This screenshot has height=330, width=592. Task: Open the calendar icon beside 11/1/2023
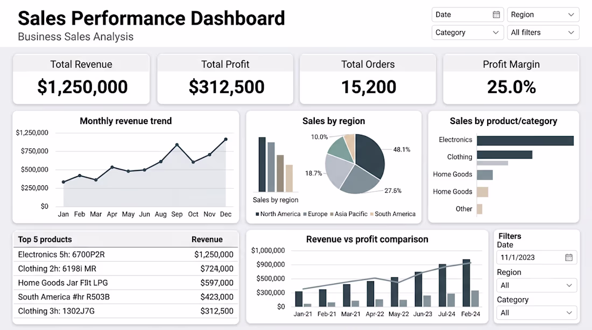pyautogui.click(x=569, y=257)
